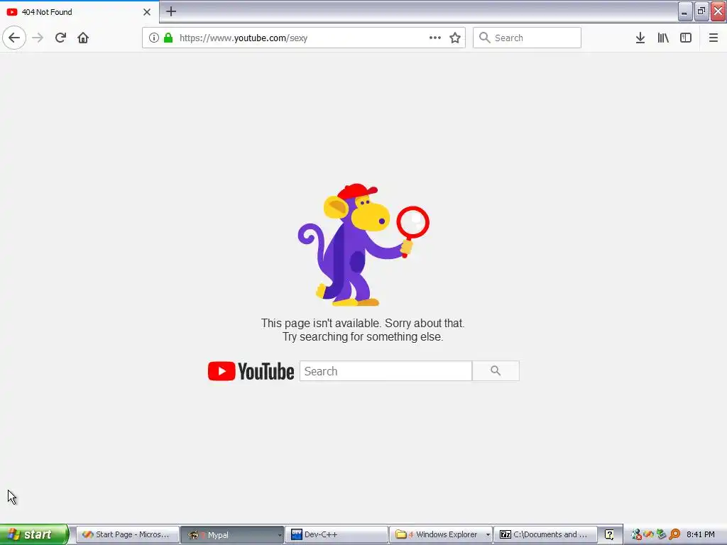Reload the current page

coord(60,38)
